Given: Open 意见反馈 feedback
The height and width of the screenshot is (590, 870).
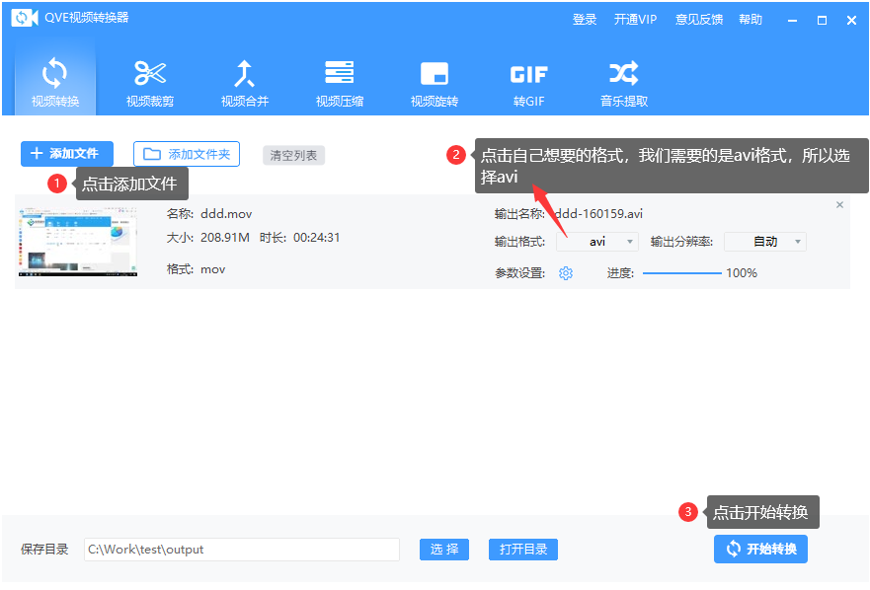Looking at the screenshot, I should 699,20.
